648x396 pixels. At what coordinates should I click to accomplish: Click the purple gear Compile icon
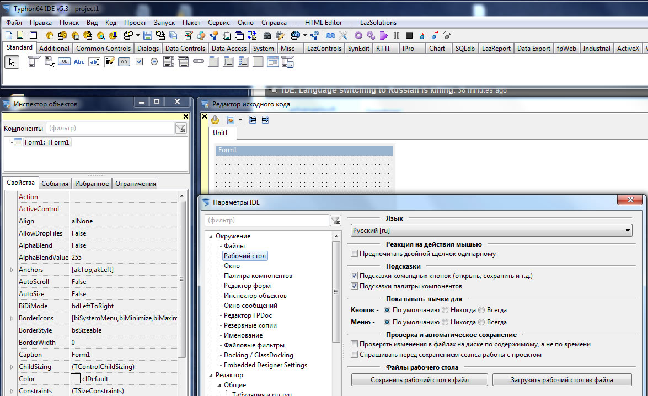[358, 35]
